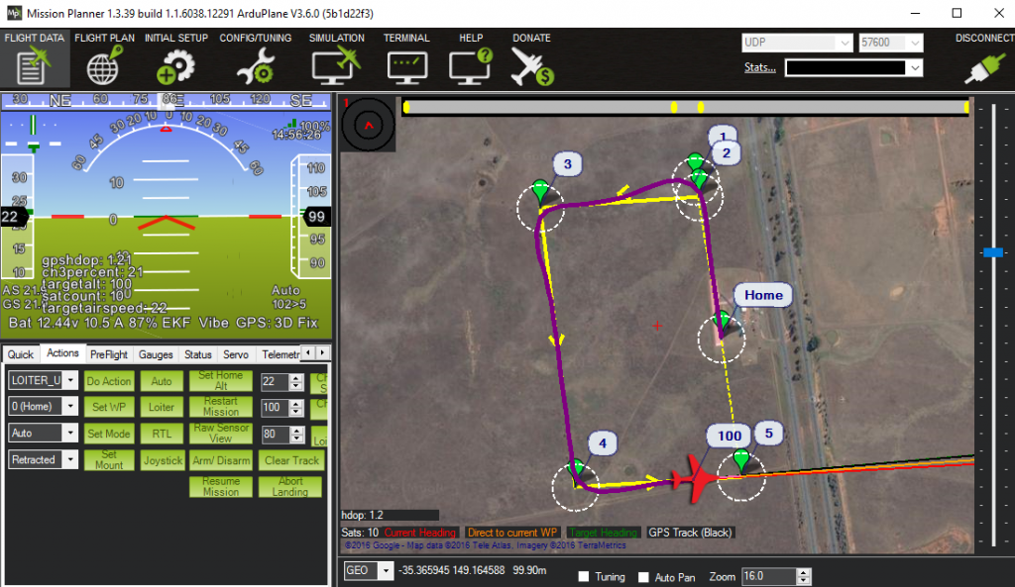Click waypoint 5 green marker
This screenshot has height=587, width=1015.
point(741,461)
